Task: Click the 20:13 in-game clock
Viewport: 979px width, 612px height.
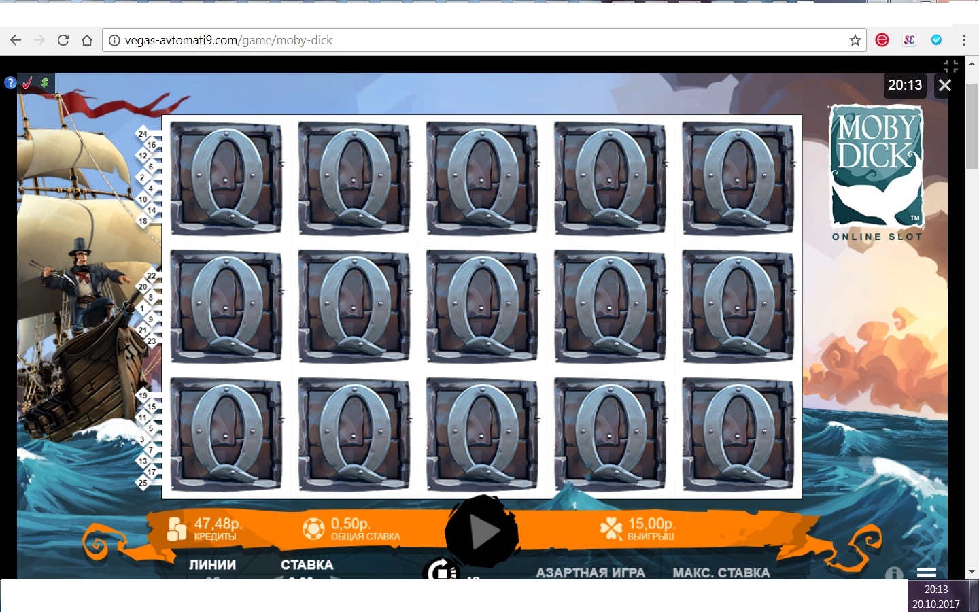Action: [905, 85]
